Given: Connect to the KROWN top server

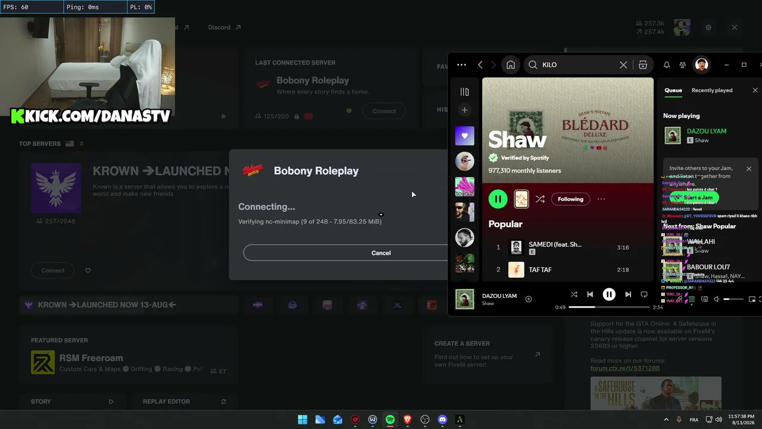Looking at the screenshot, I should tap(53, 271).
